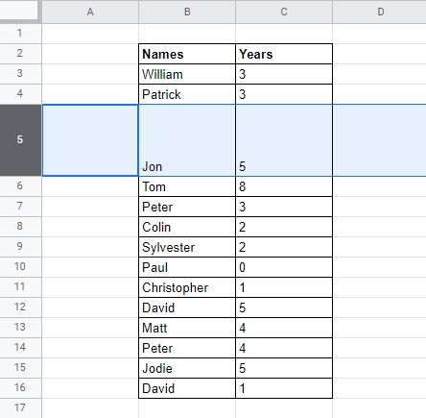Screen dimensions: 426x418
Task: Click the cell containing Sylvester
Action: (x=187, y=247)
